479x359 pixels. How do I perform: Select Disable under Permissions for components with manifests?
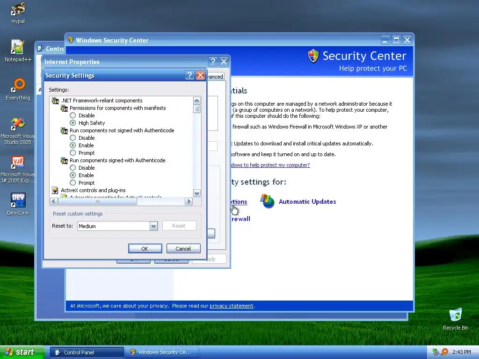pos(73,115)
